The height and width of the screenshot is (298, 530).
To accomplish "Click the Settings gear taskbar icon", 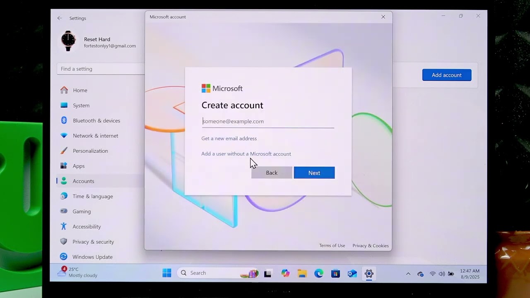I will 369,273.
